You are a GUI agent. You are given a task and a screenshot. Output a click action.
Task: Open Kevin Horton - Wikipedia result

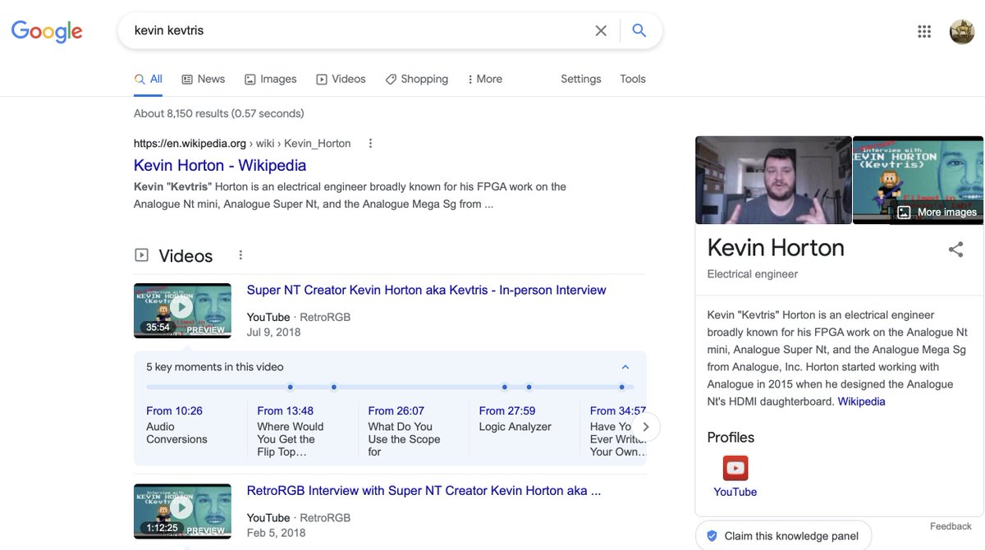(220, 165)
